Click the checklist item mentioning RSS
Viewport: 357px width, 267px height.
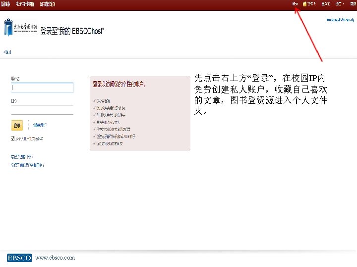coord(115,136)
